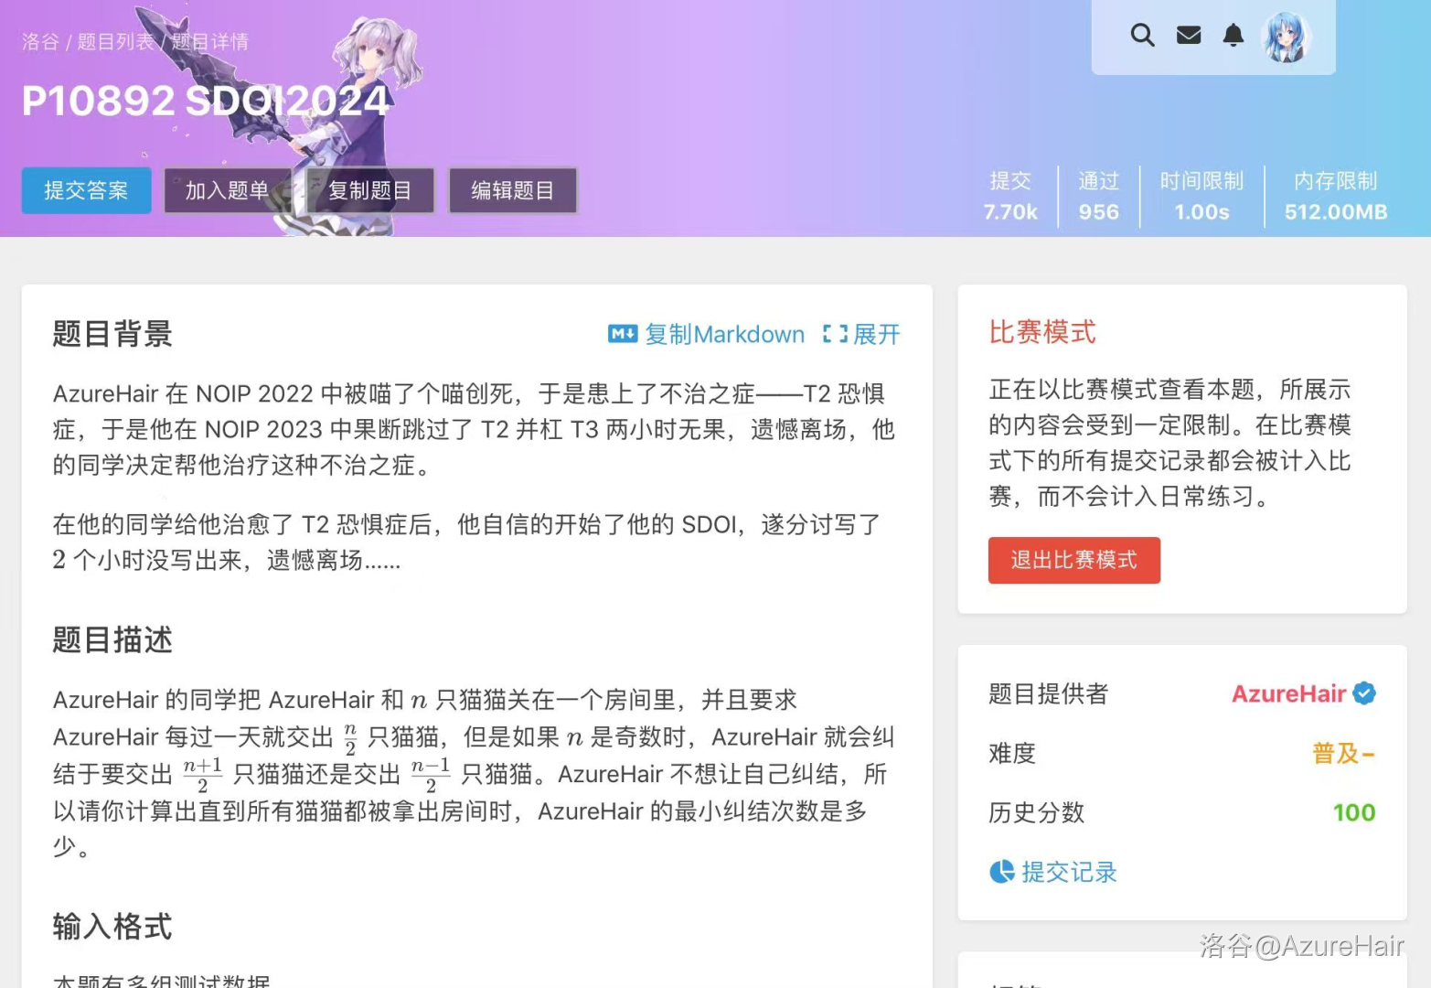Go to 洛谷 home breadcrumb
1431x988 pixels.
[x=40, y=42]
